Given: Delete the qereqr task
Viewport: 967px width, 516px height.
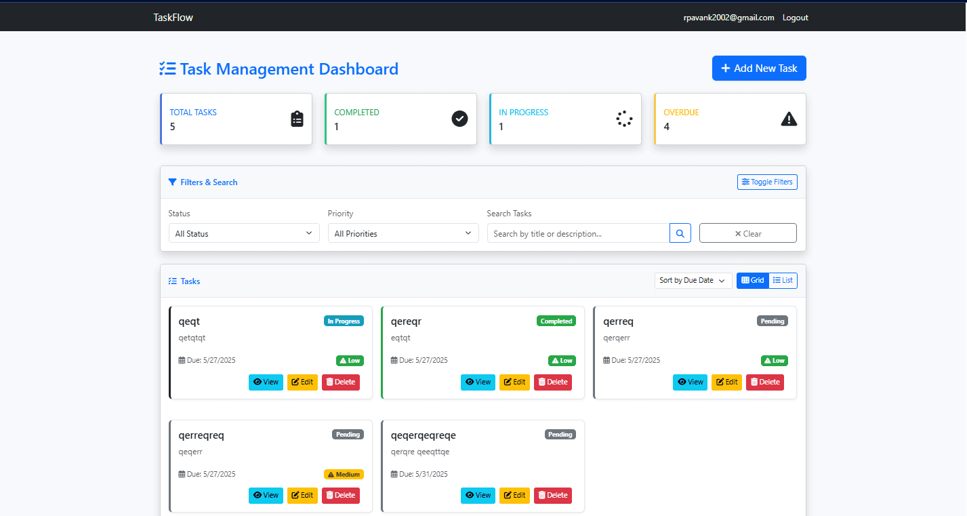Looking at the screenshot, I should point(552,382).
